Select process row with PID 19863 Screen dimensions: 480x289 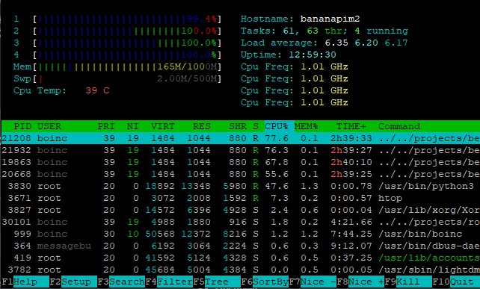tap(240, 162)
